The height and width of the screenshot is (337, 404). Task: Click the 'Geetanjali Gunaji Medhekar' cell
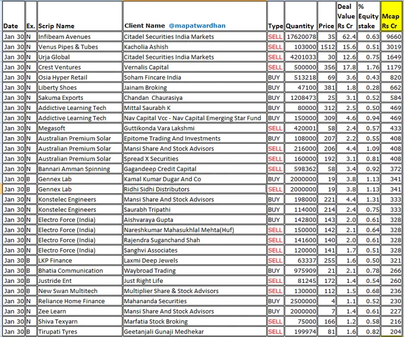(195, 332)
